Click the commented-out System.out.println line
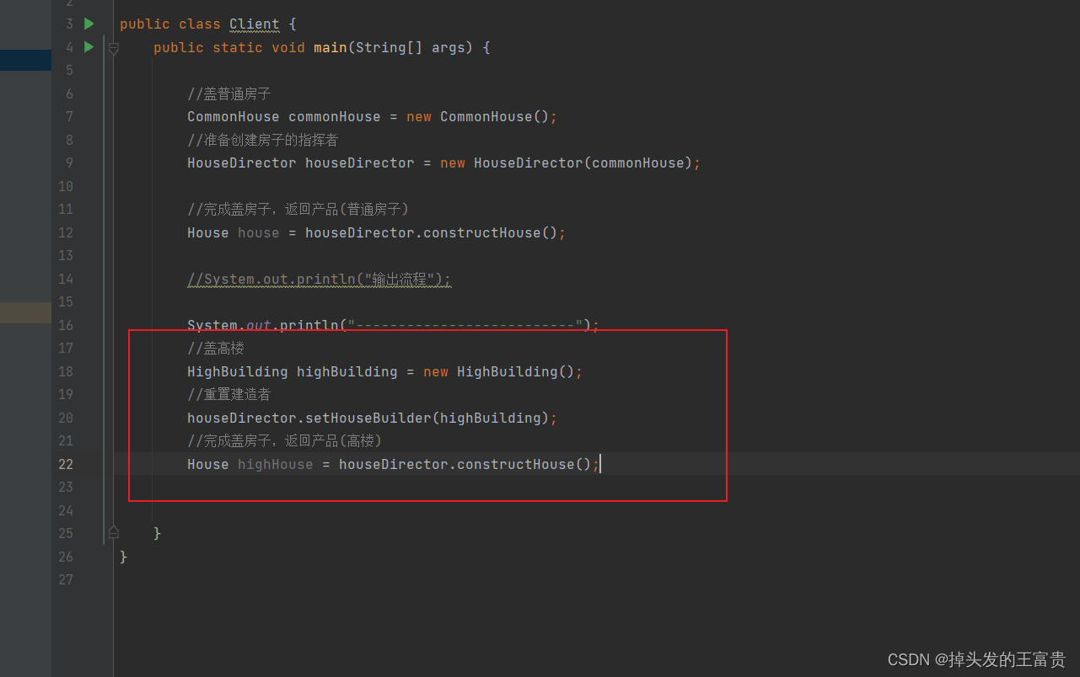 pos(319,280)
